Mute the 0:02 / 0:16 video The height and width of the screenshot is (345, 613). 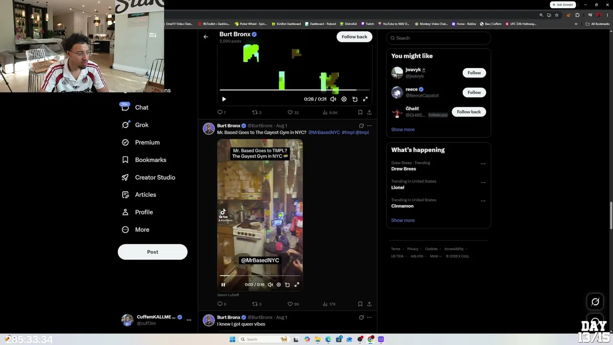point(270,285)
